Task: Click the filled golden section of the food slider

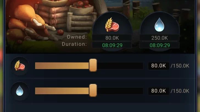Action: (x=62, y=66)
